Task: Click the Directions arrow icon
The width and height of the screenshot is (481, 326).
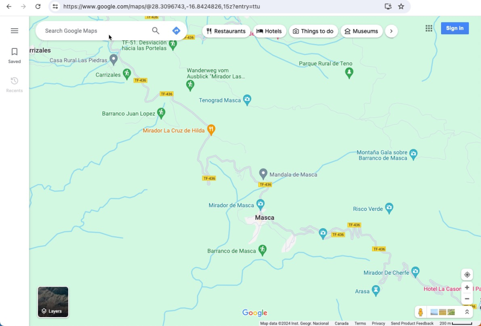Action: pos(176,31)
